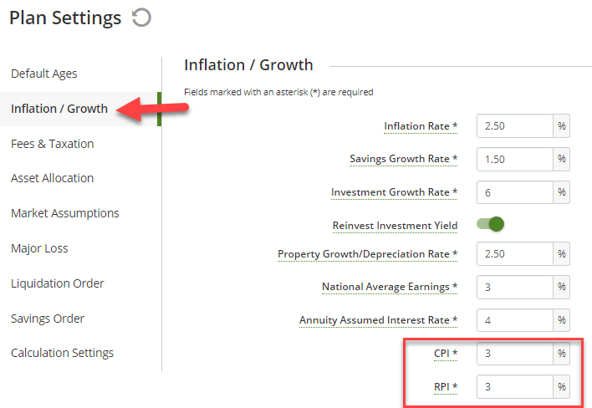
Task: Click the RPI percentage input field
Action: [515, 387]
